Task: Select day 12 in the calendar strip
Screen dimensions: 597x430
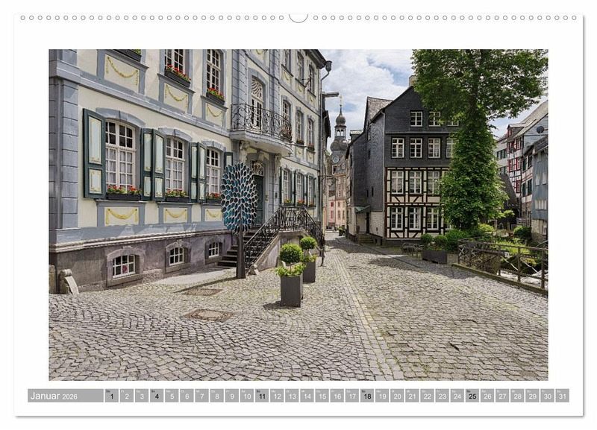Action: click(x=277, y=396)
